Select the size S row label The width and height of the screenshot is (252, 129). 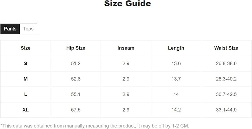click(x=25, y=64)
